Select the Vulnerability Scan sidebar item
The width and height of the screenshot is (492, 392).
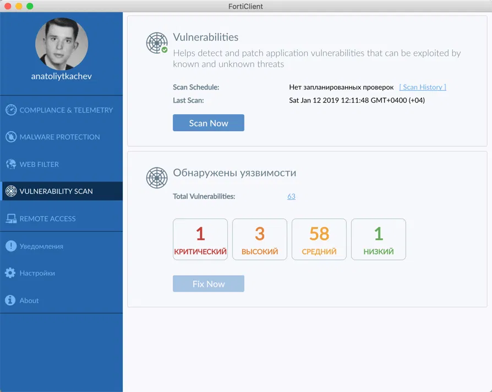61,191
